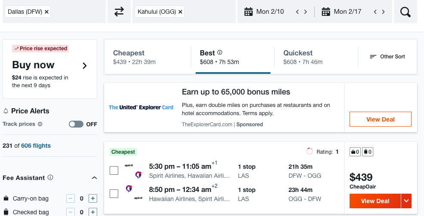Viewport: 424px width, 216px height.
Task: Toggle Track prices switch on
Action: (x=76, y=124)
